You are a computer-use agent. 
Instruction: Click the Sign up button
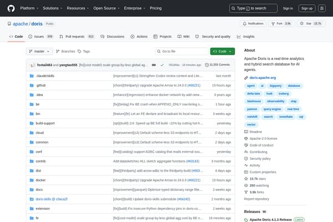(x=307, y=8)
